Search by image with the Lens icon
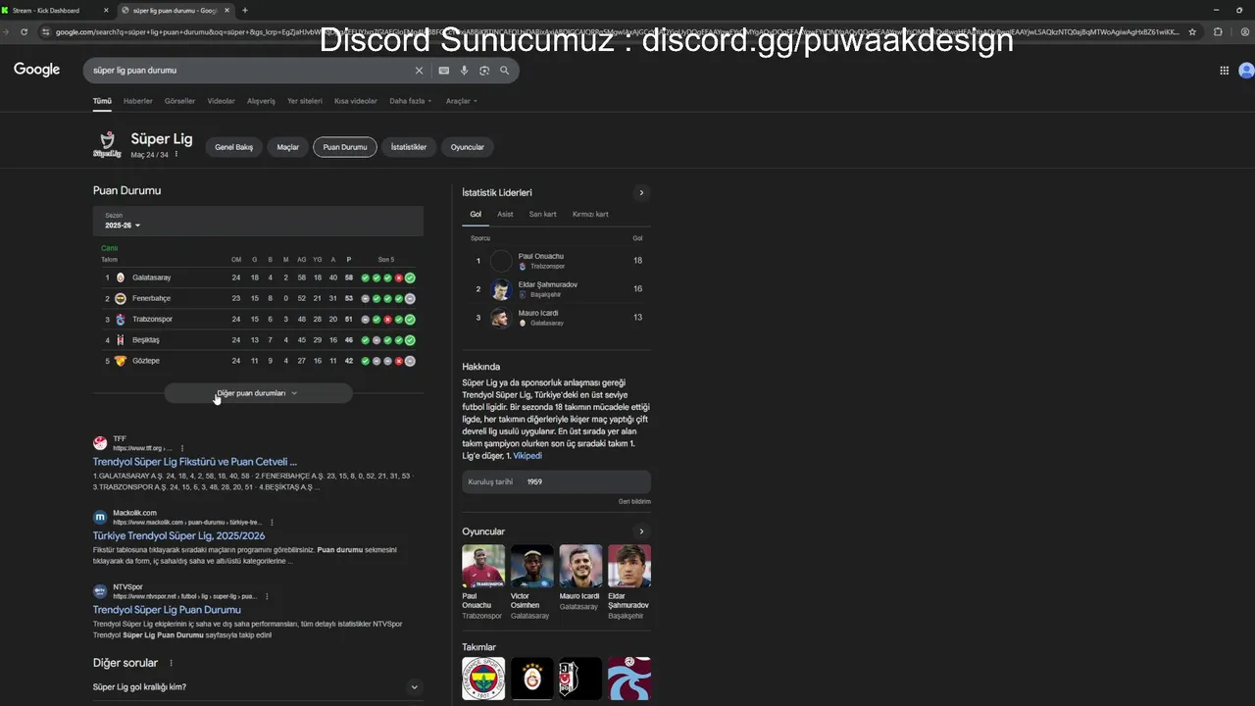Screen dimensions: 1255x706 click(x=484, y=71)
